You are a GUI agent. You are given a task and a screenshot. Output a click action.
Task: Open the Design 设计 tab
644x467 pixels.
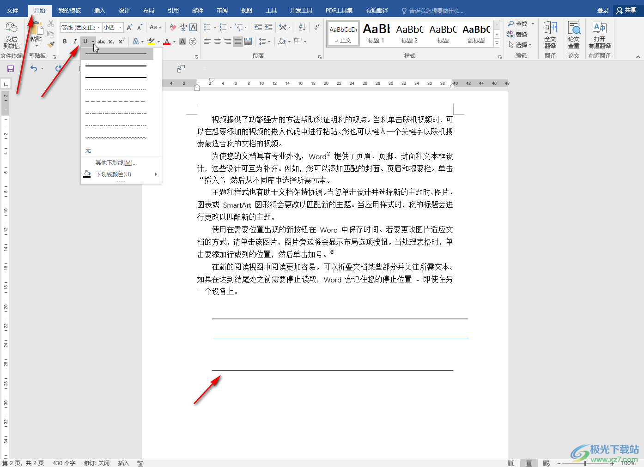pos(124,10)
